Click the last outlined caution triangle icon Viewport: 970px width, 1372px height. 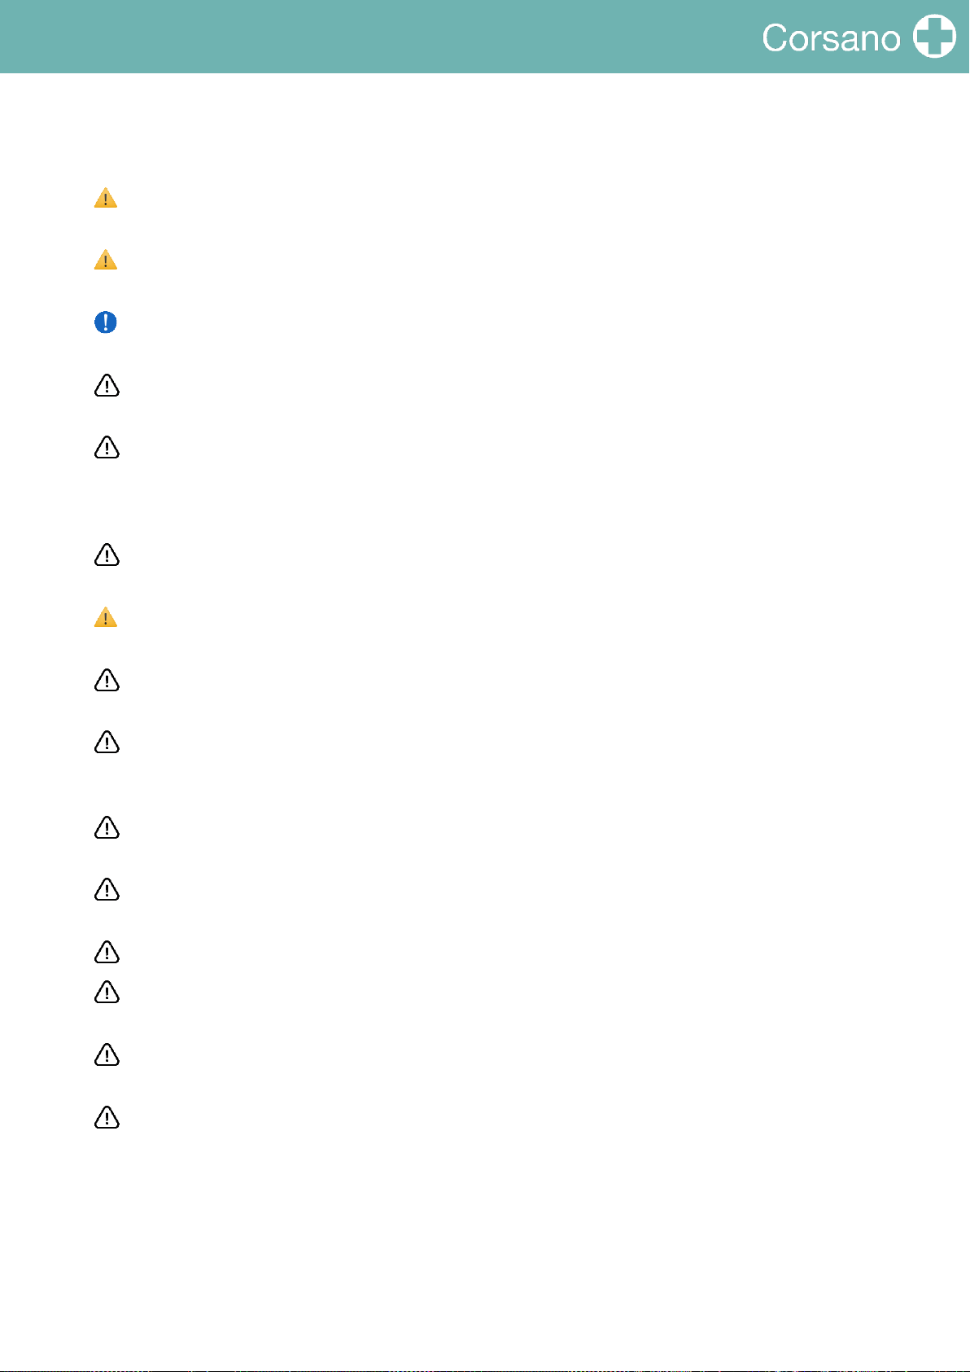107,1118
